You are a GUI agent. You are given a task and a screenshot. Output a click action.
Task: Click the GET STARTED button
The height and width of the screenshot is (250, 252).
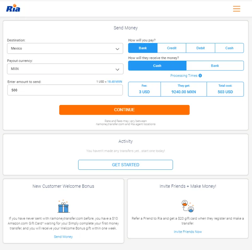(125, 165)
